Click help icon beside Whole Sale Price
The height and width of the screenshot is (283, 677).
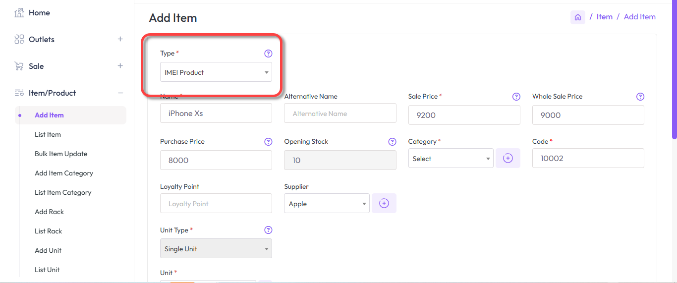(640, 97)
